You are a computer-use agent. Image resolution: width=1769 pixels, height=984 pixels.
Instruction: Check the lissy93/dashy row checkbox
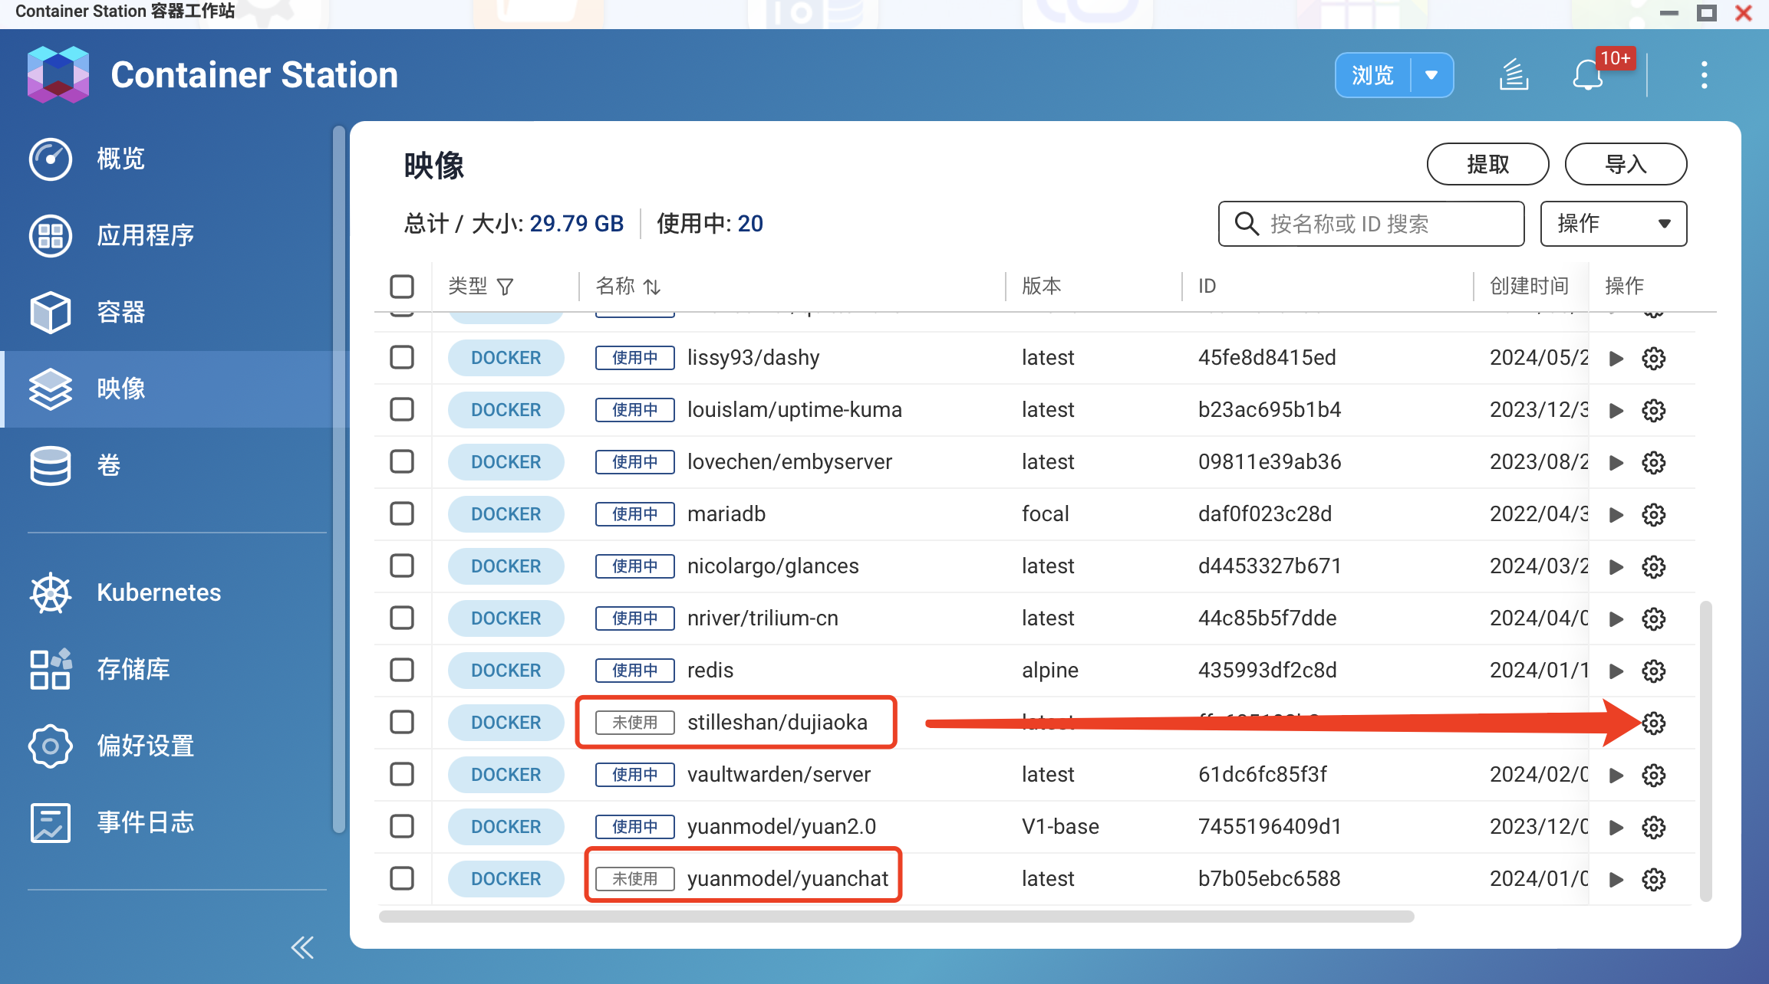tap(402, 357)
